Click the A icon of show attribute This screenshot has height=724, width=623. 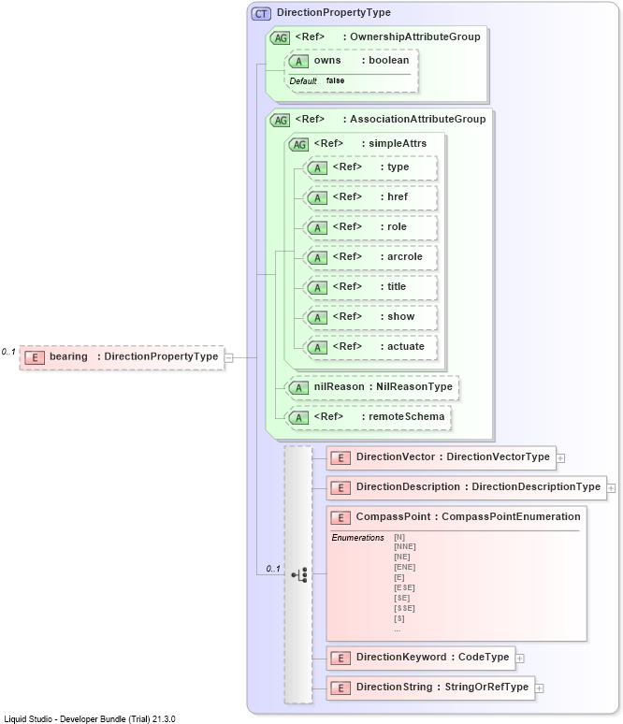click(x=317, y=318)
